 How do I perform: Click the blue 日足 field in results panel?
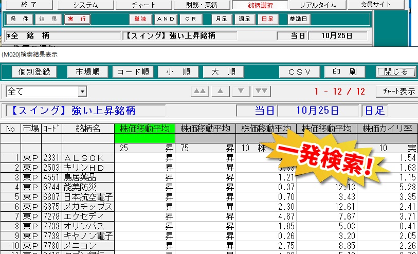(374, 111)
